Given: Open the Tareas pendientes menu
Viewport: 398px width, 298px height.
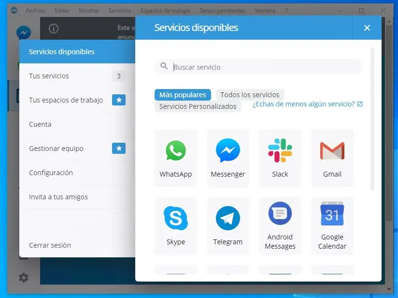Looking at the screenshot, I should click(222, 11).
